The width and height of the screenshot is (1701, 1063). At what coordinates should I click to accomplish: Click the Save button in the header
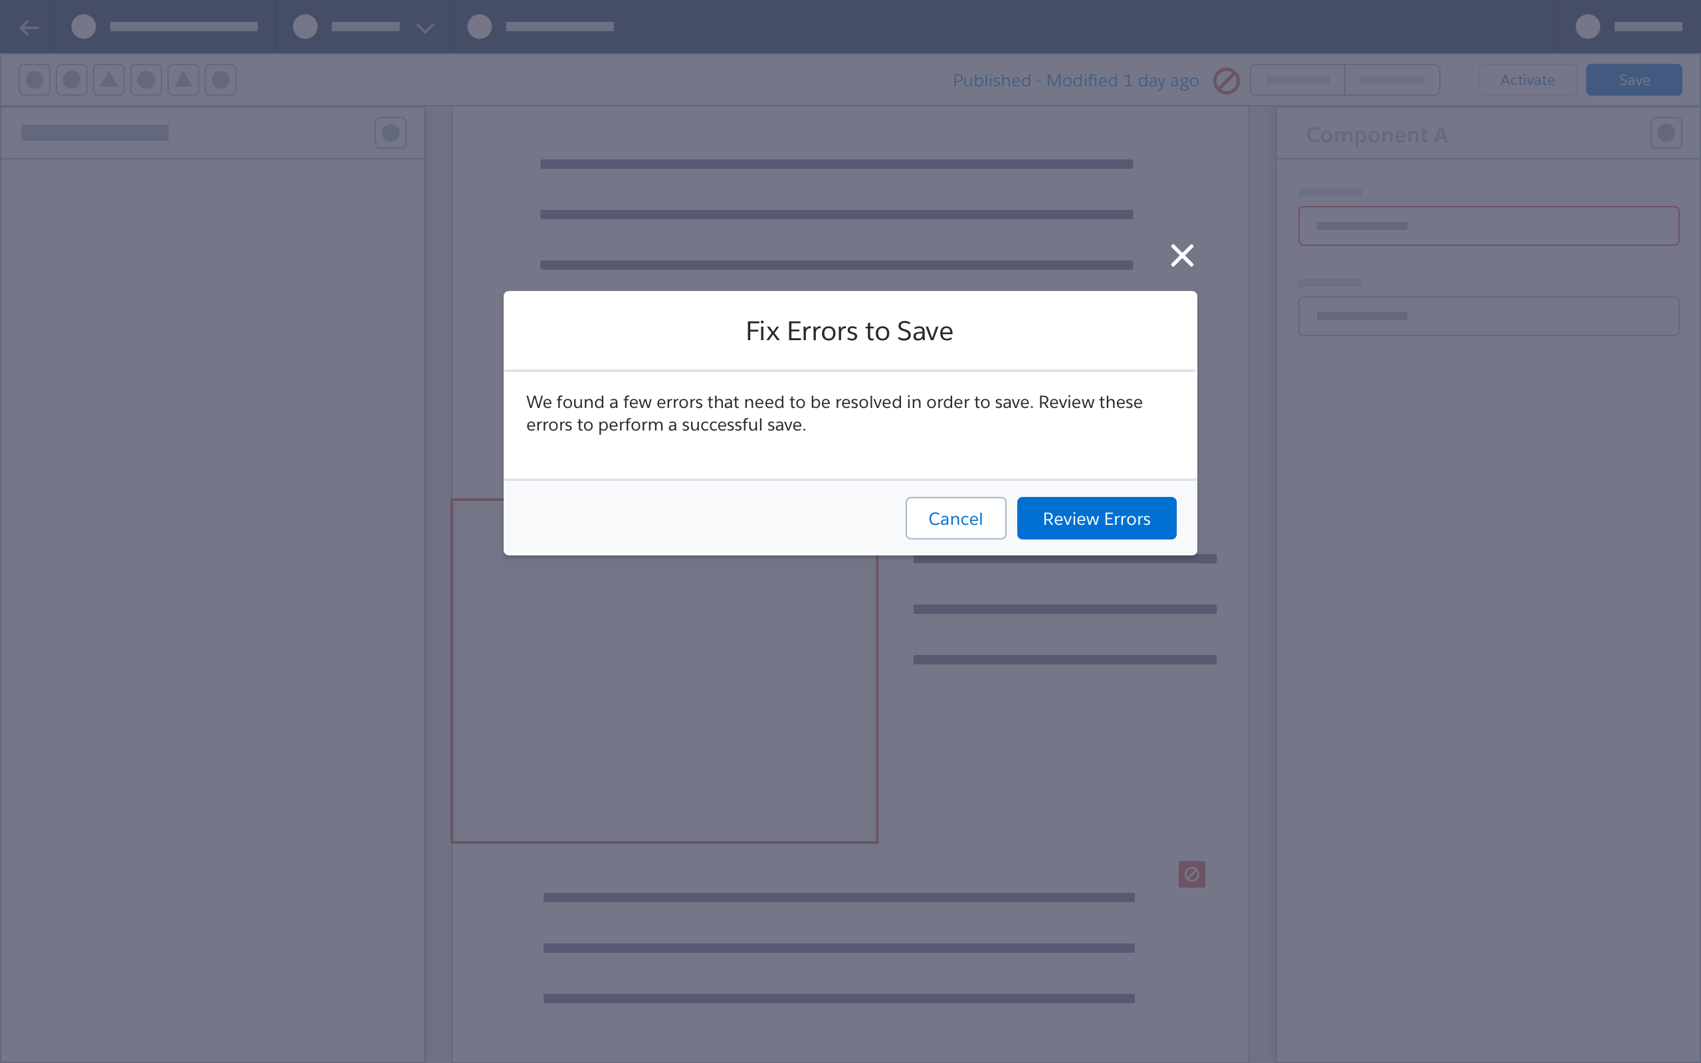point(1633,80)
